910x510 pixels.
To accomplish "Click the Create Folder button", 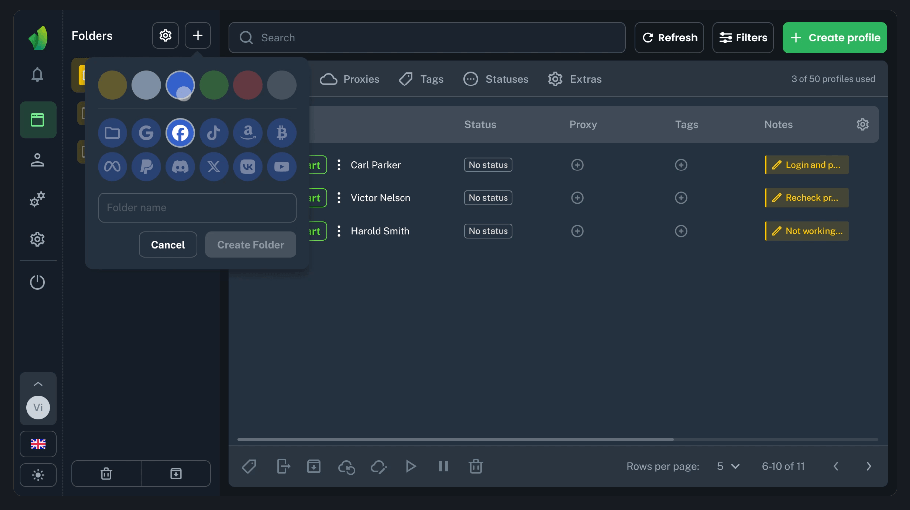I will click(x=251, y=245).
